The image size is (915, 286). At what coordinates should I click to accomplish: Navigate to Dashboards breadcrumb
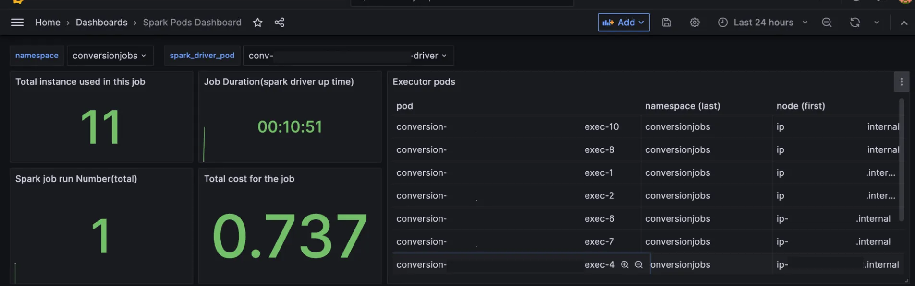[x=101, y=23]
